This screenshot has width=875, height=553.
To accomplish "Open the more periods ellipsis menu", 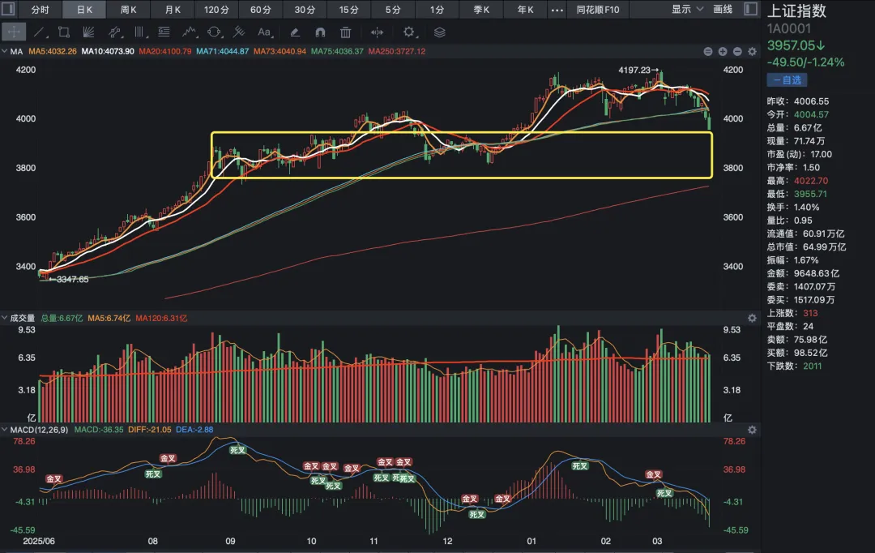I will pos(557,10).
